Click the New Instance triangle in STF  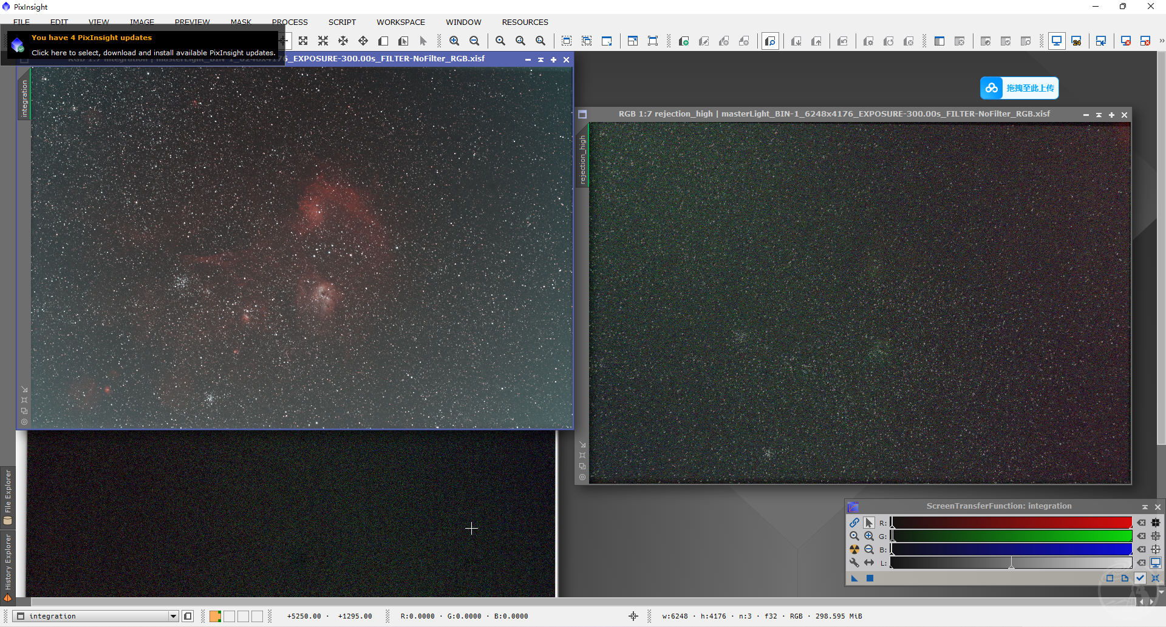pyautogui.click(x=854, y=578)
